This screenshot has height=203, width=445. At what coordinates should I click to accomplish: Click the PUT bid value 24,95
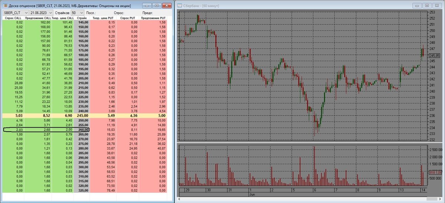point(133,149)
